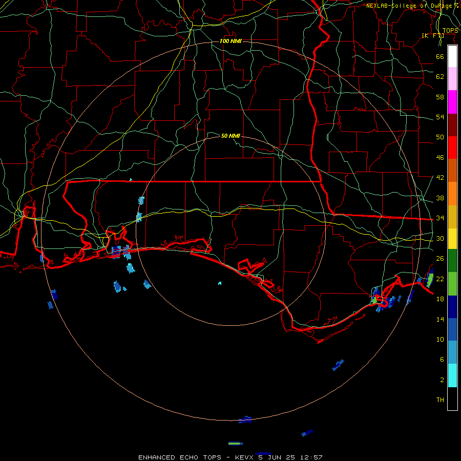Click the legend value 66
This screenshot has height=461, width=461.
tap(440, 56)
